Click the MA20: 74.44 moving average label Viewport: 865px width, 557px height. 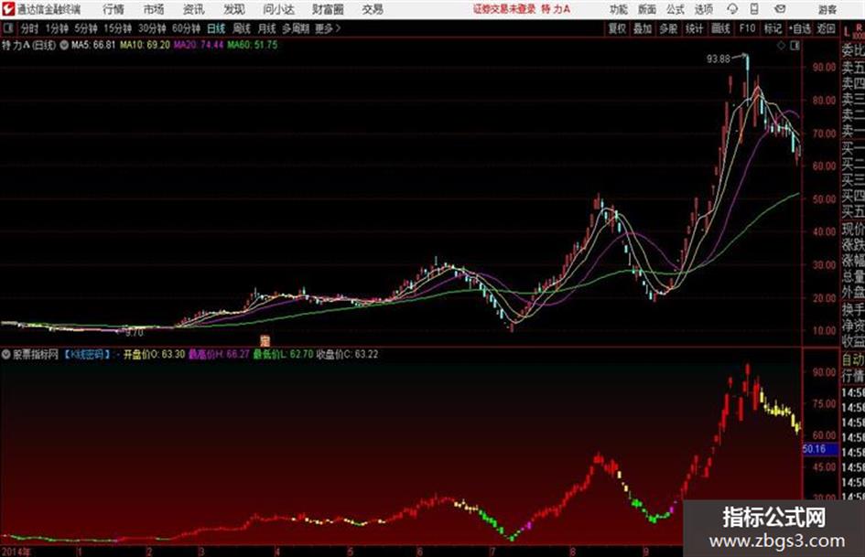[199, 45]
